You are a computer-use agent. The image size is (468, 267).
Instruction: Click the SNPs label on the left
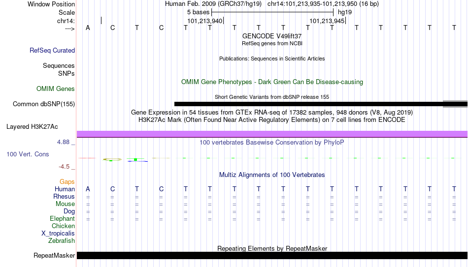[67, 73]
